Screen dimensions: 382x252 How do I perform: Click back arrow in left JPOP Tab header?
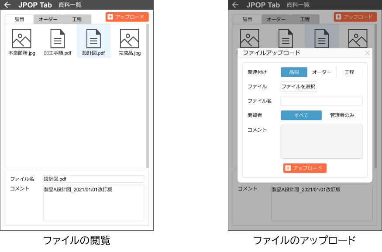[x=7, y=5]
